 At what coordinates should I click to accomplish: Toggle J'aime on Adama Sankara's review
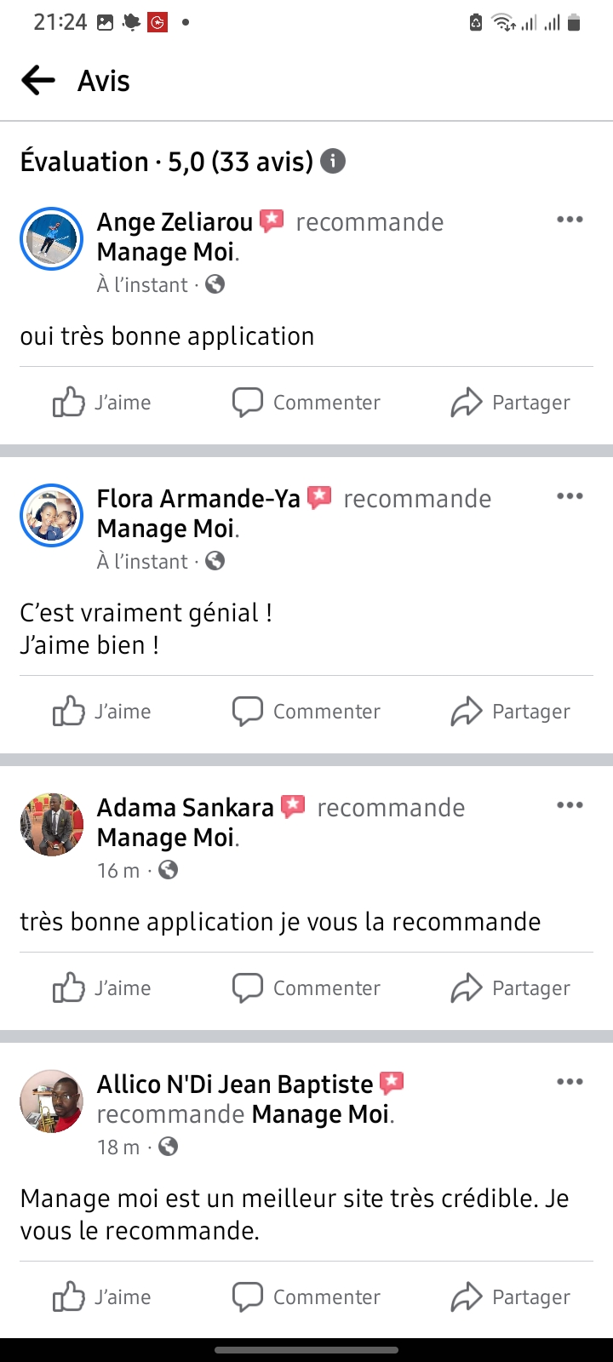[x=102, y=988]
